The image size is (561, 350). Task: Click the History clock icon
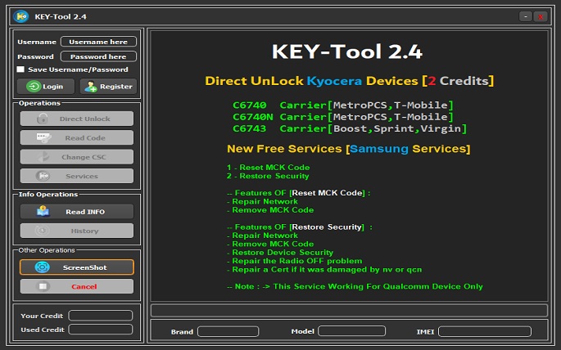pos(43,231)
